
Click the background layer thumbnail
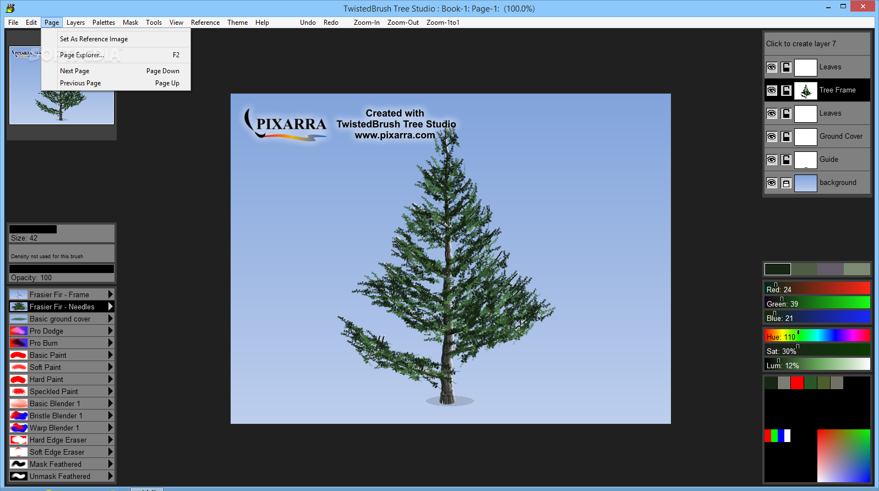[x=806, y=183]
